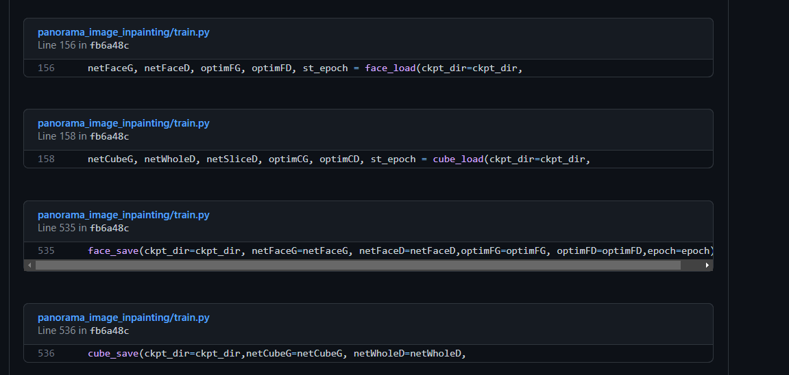
Task: Open train.py link above line 158 snippet
Action: [123, 123]
